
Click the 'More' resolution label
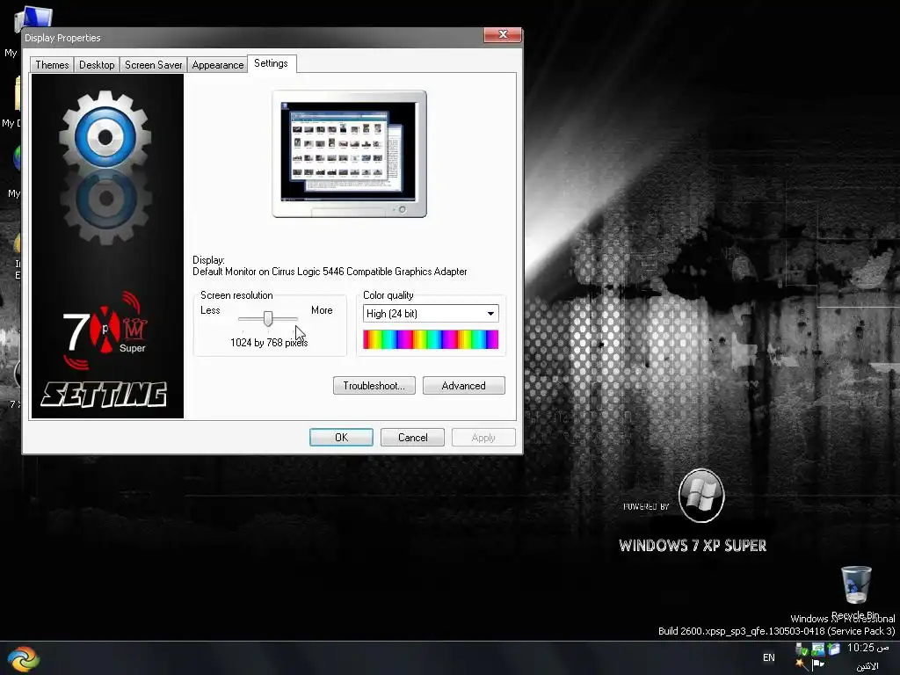[x=322, y=310]
